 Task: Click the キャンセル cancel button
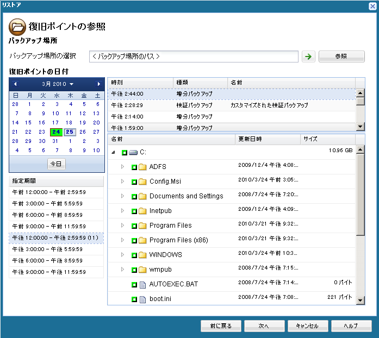coord(308,326)
